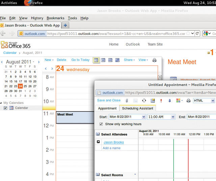Screen dimensions: 216x181
Task: Open the Start date dropdown
Action: pos(143,117)
